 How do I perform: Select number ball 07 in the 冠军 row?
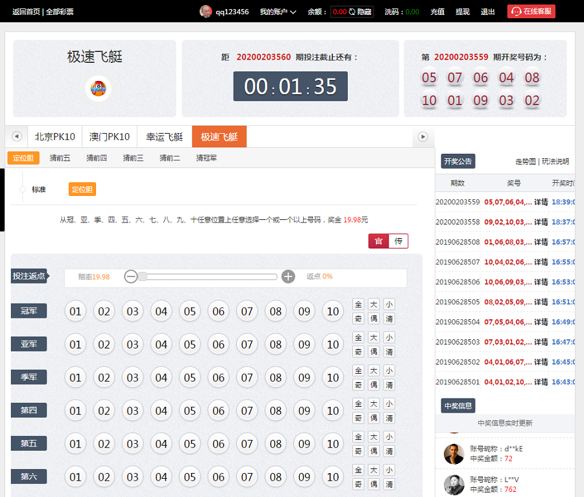pyautogui.click(x=247, y=311)
